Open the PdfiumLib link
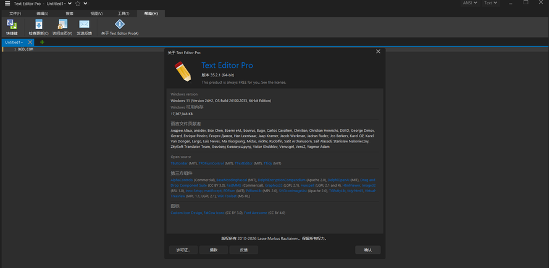The height and width of the screenshot is (268, 549). tap(254, 191)
